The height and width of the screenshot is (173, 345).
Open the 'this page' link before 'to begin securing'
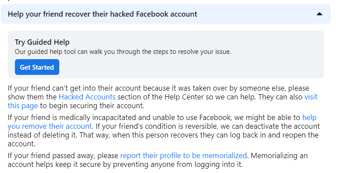23,106
